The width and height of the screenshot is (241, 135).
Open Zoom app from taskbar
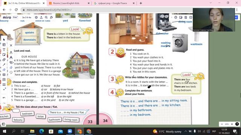[70, 131]
